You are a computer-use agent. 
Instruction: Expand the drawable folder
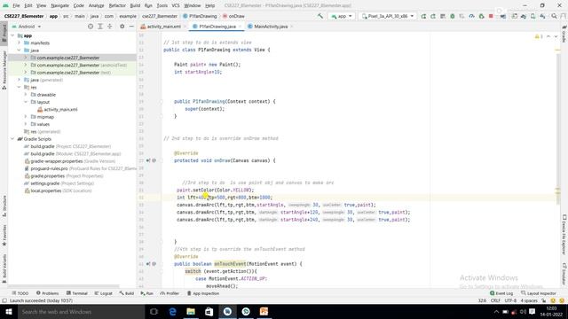tap(26, 95)
